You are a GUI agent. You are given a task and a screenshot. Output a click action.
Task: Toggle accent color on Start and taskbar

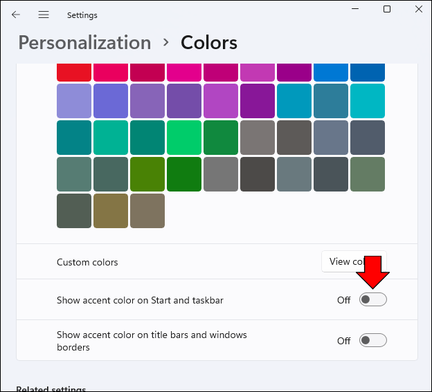tap(372, 299)
